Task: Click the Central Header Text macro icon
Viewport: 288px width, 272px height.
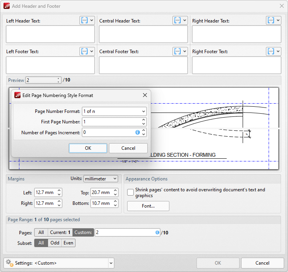Action: tap(178, 20)
